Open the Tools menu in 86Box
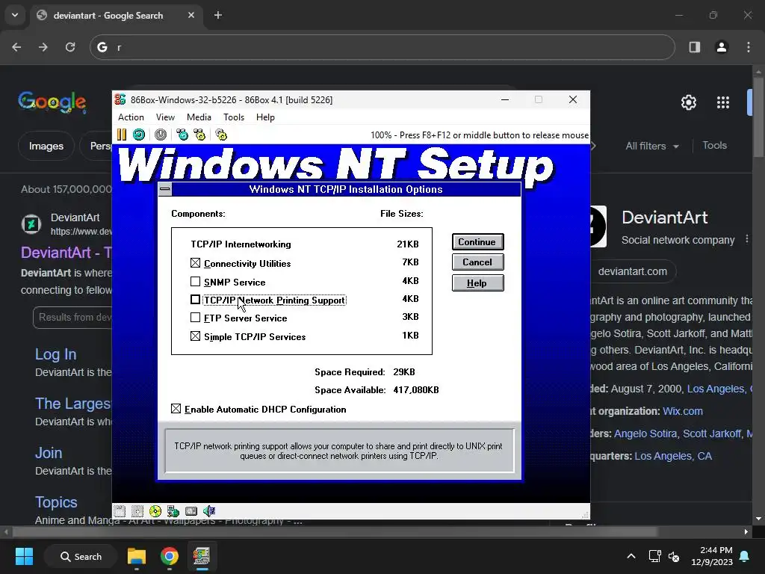 (234, 117)
